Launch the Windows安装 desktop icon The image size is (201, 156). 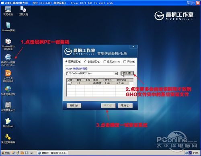(8, 27)
